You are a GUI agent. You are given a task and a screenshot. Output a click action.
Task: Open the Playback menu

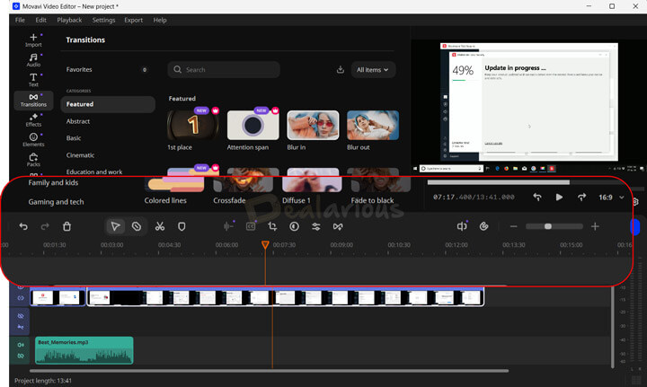pos(69,20)
